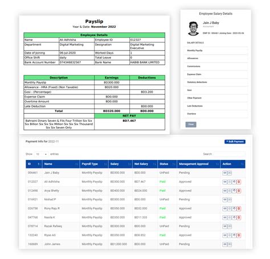
Task: Expand the Expense Claim section
Action: click(x=216, y=75)
